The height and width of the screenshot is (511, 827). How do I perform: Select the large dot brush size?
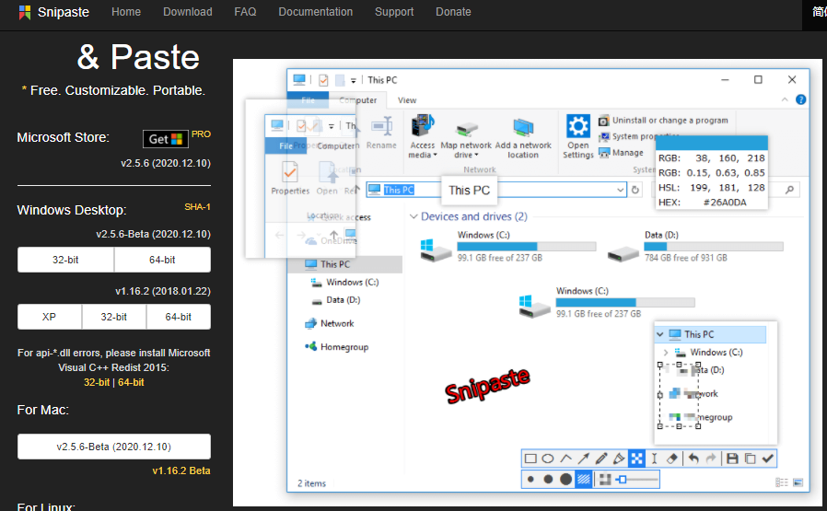565,480
